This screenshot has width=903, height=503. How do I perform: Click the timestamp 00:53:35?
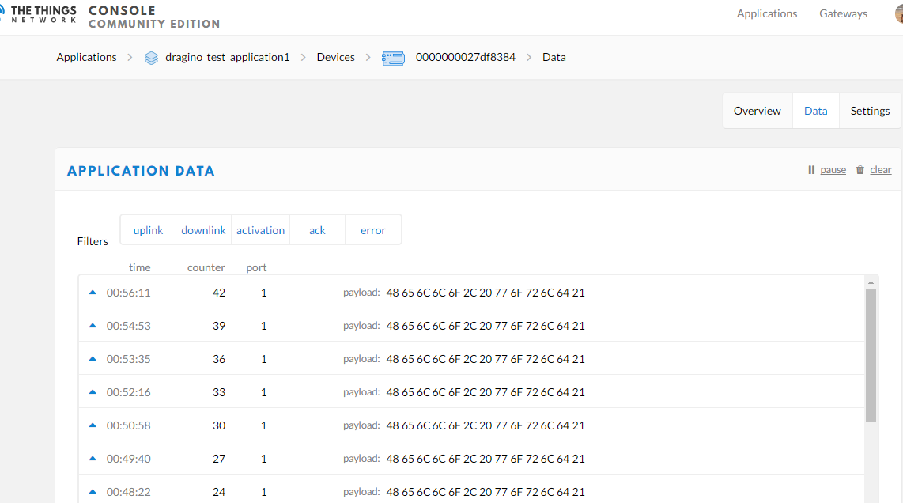pyautogui.click(x=128, y=359)
